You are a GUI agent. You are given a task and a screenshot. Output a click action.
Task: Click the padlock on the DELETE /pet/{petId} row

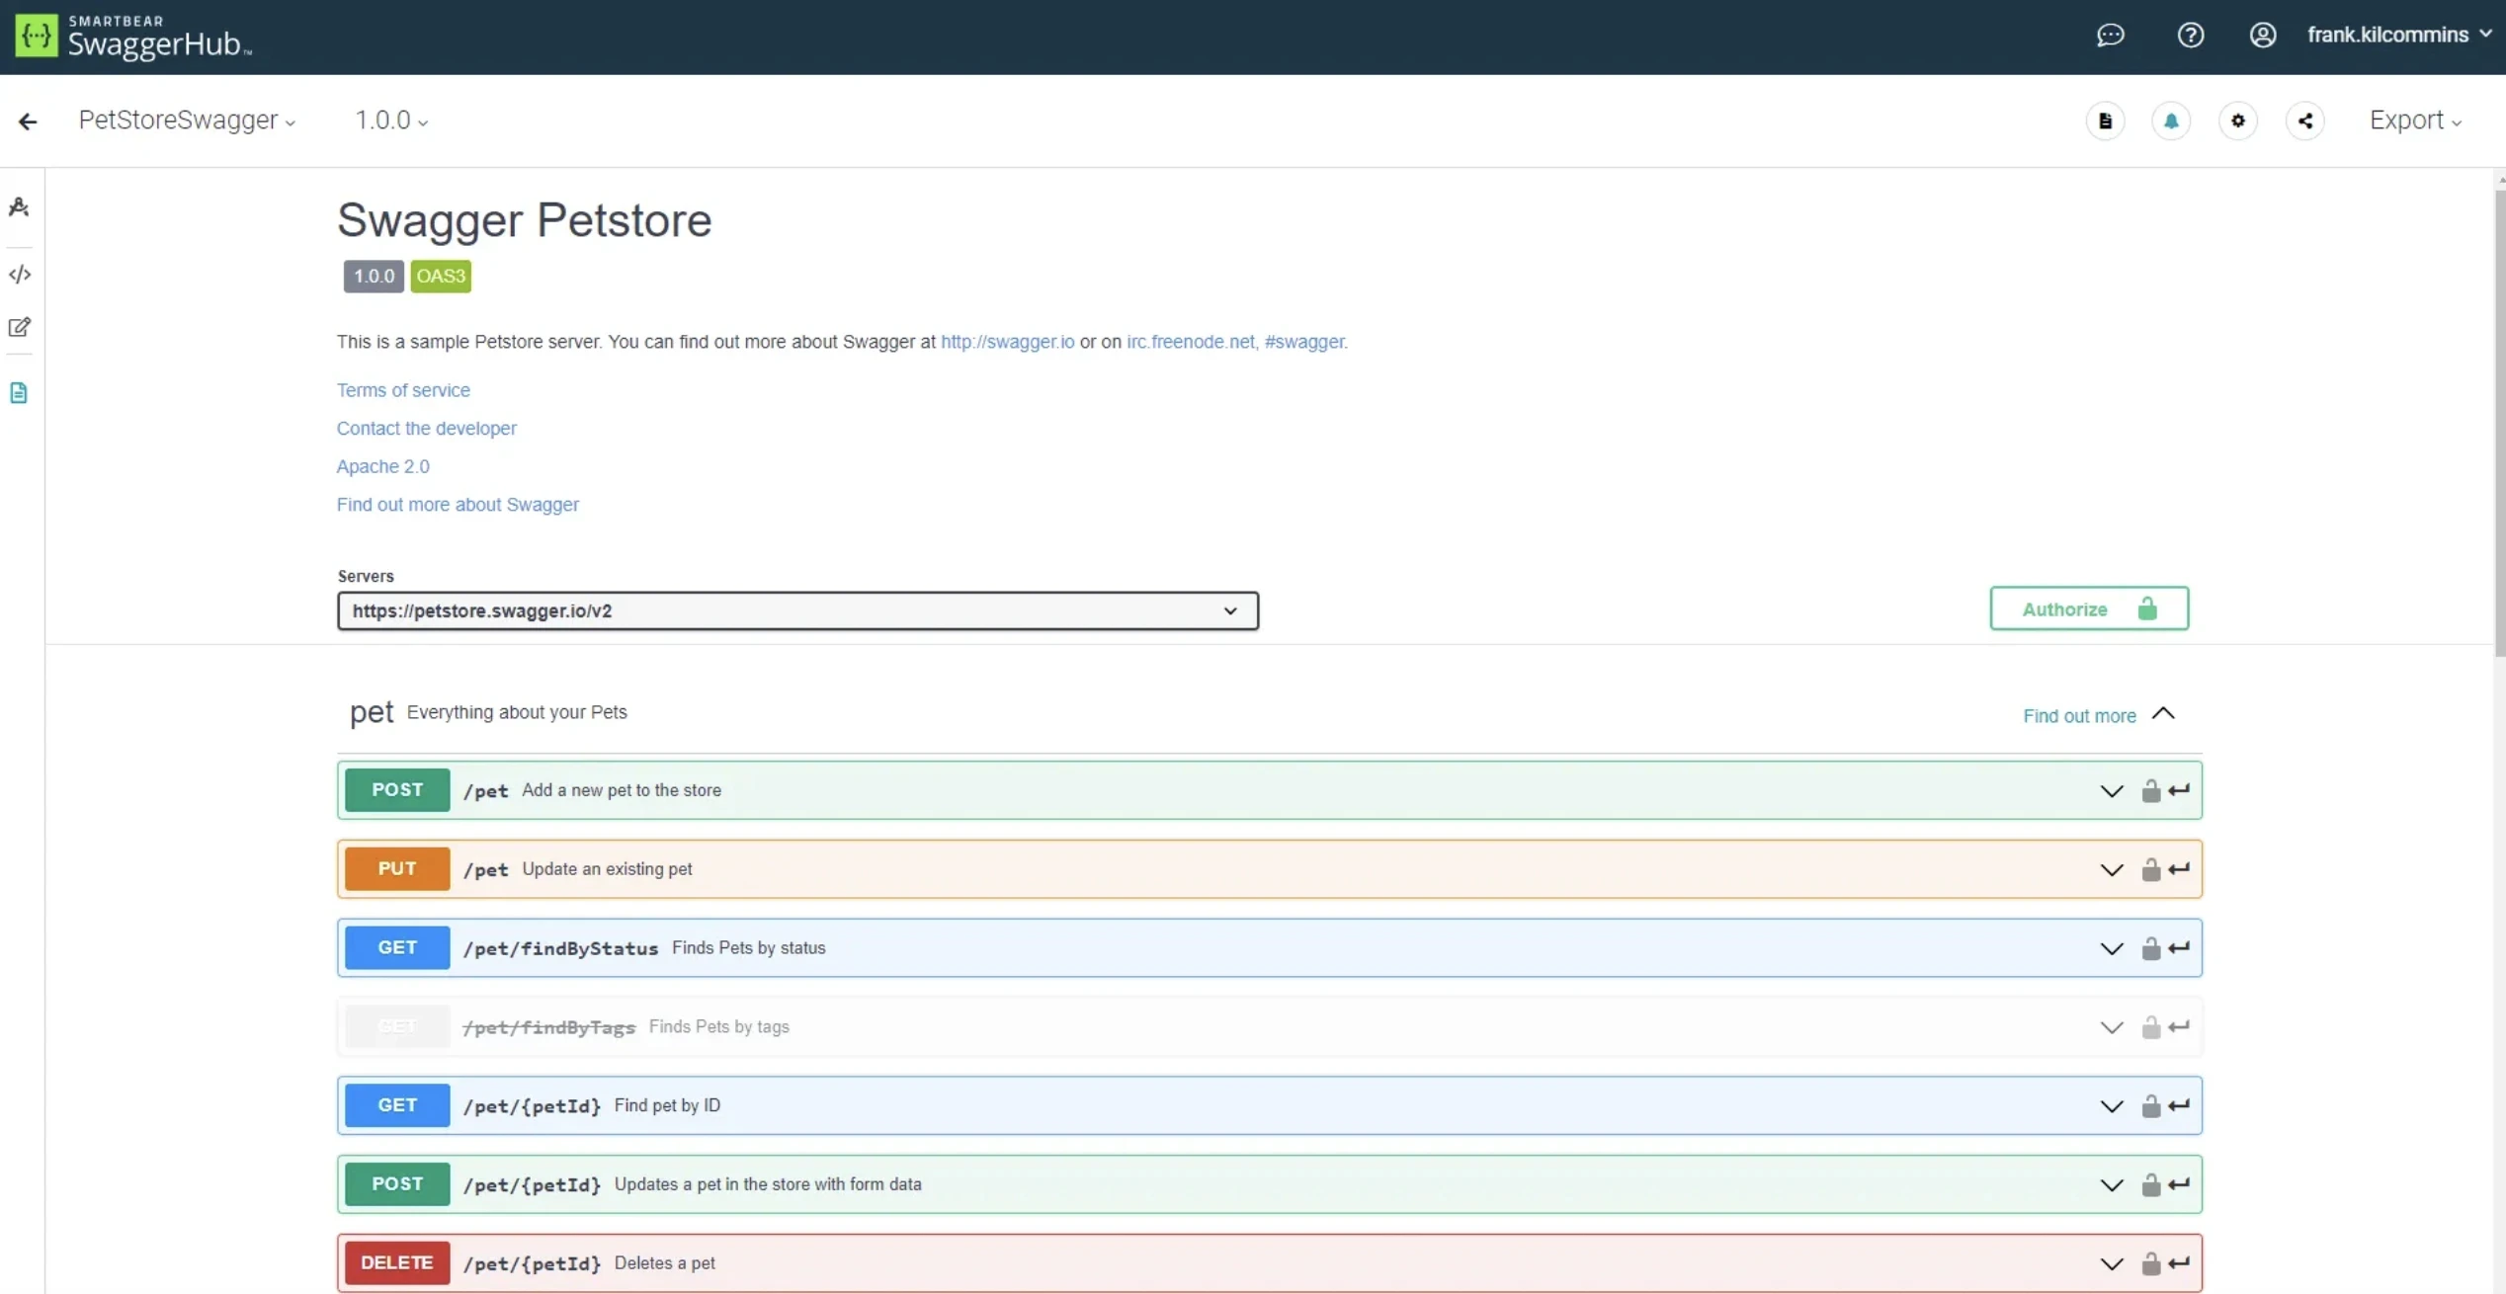(x=2151, y=1262)
